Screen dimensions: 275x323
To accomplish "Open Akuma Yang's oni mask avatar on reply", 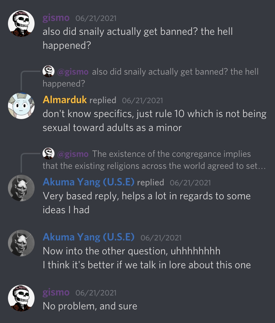I will (21, 188).
